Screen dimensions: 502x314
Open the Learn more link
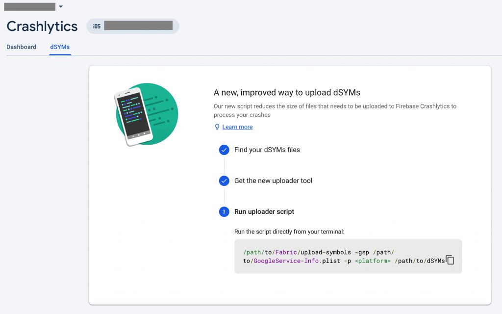[237, 127]
